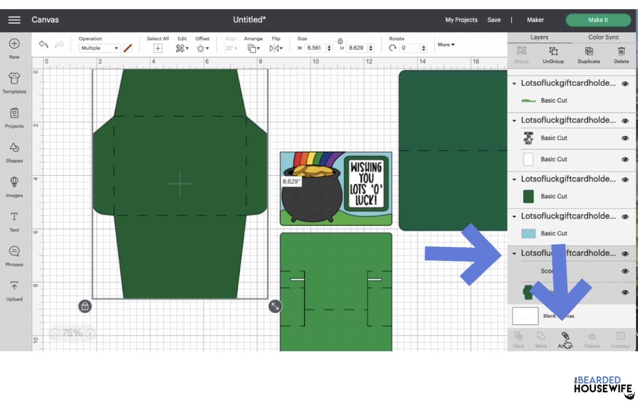
Task: Toggle the size aspect ratio lock
Action: click(340, 41)
